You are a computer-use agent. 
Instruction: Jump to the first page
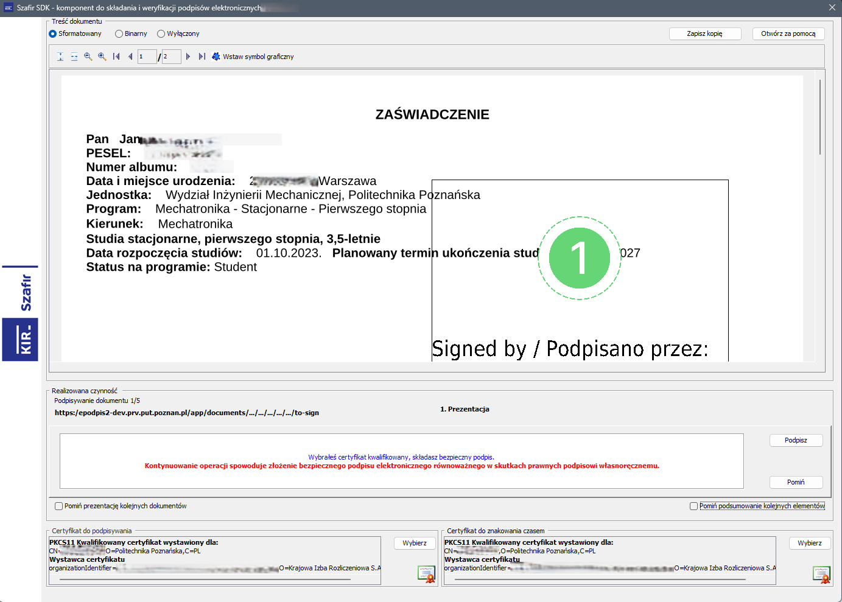116,57
